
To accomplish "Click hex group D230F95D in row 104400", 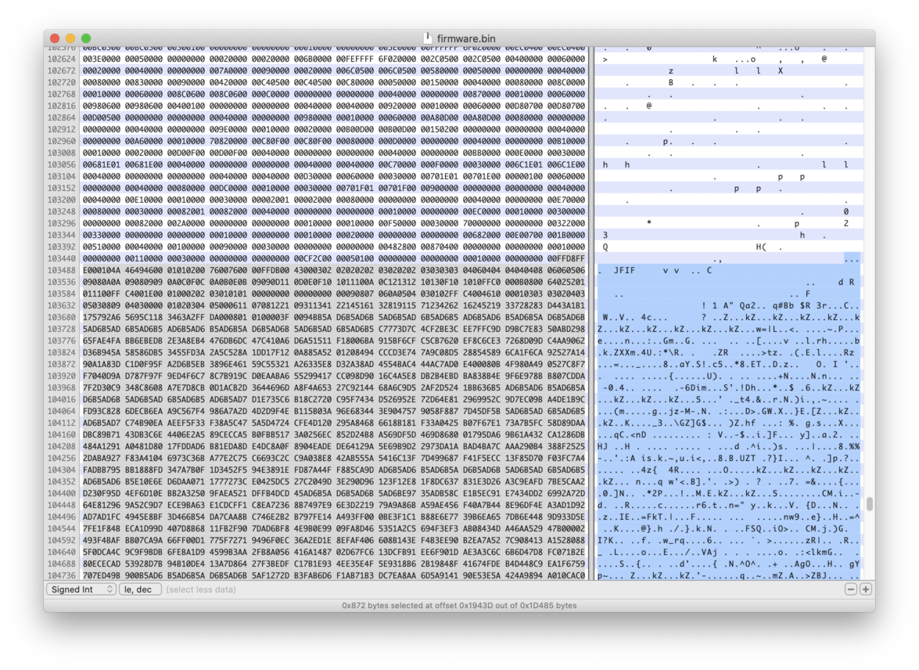I will (102, 493).
